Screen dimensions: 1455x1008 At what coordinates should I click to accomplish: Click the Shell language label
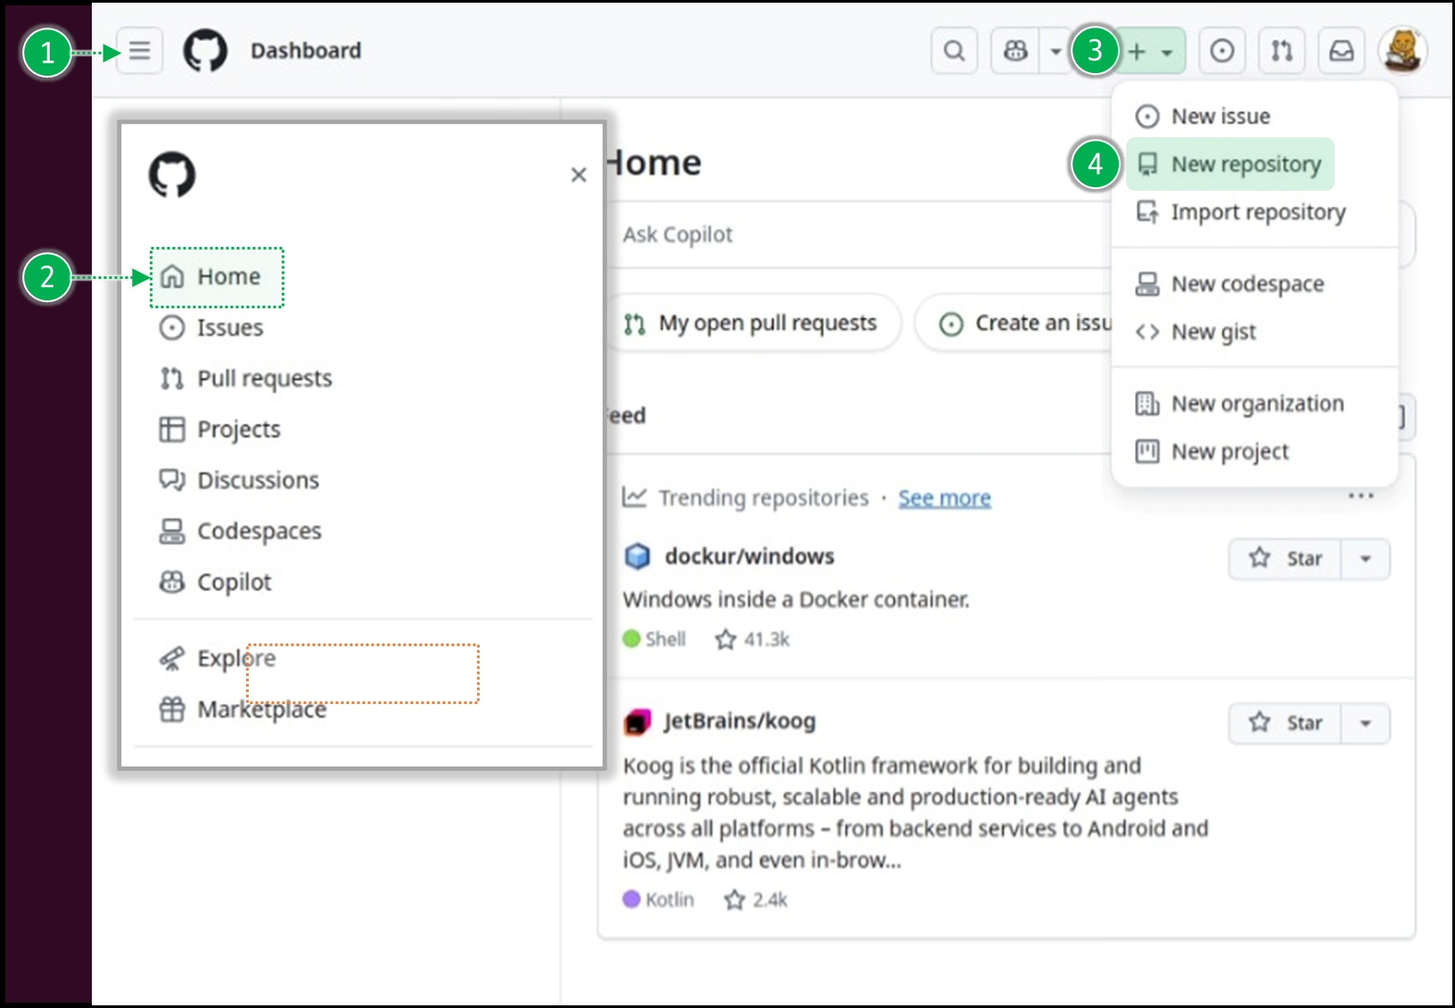[655, 639]
